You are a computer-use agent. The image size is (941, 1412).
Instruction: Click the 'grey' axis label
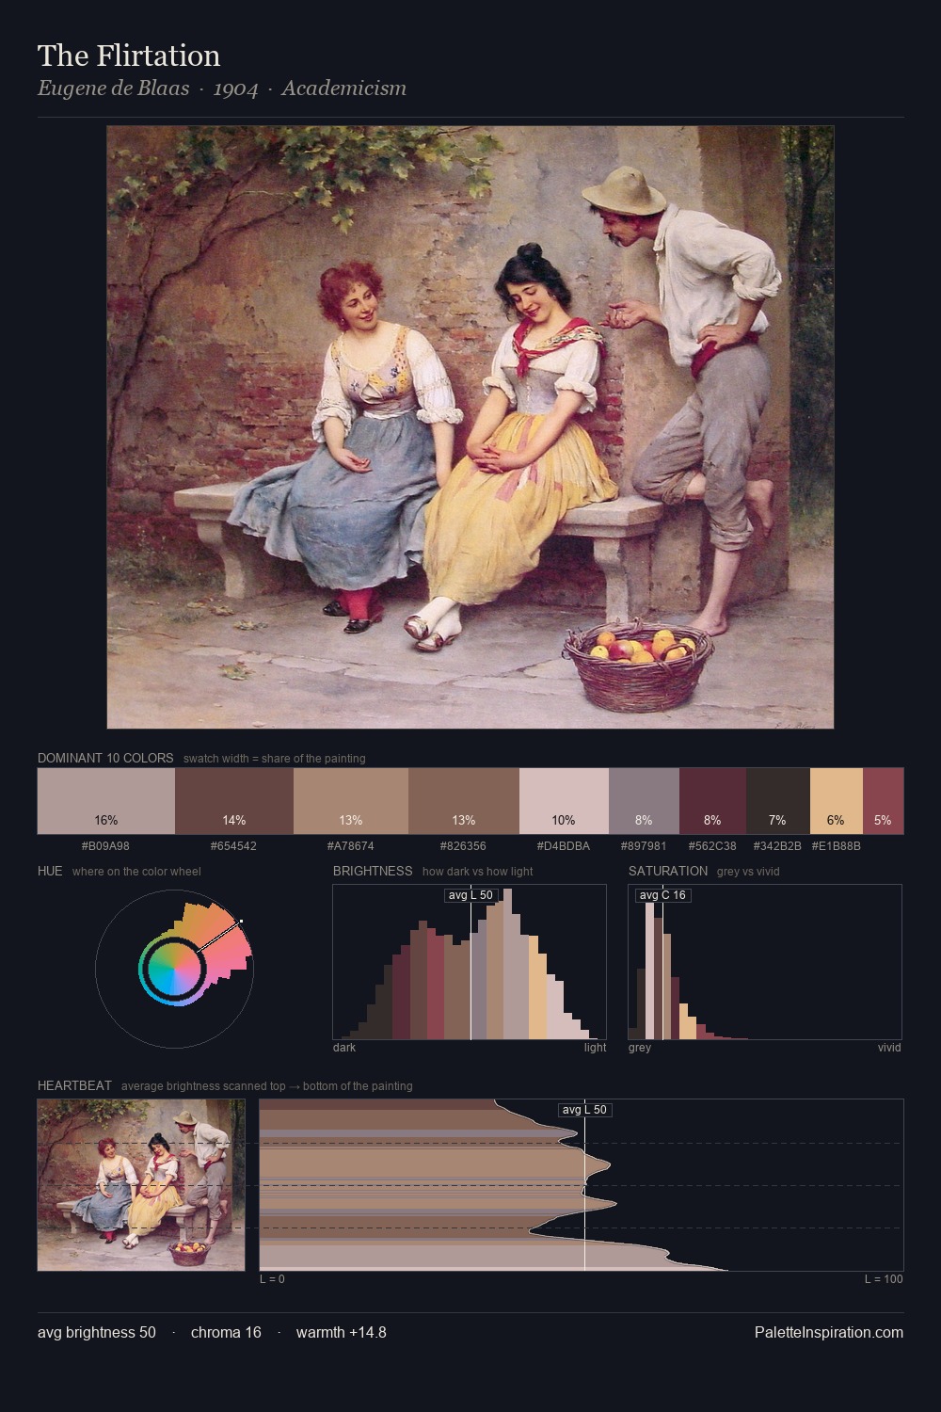tap(640, 1048)
